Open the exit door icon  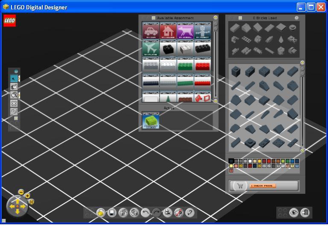click(305, 213)
